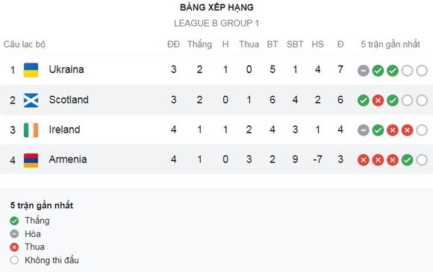This screenshot has height=272, width=433.
Task: Click the Ukraina flag icon
Action: point(31,70)
